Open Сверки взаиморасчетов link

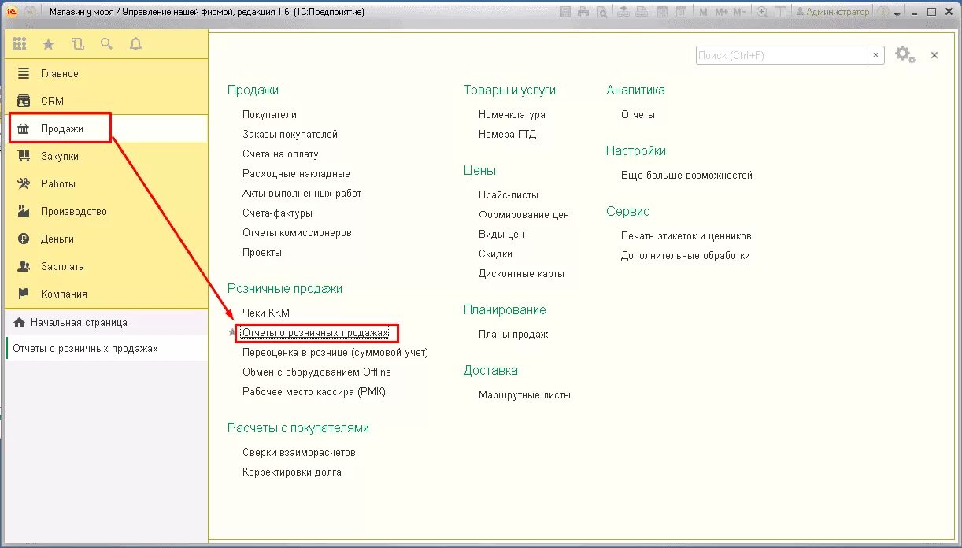coord(299,452)
